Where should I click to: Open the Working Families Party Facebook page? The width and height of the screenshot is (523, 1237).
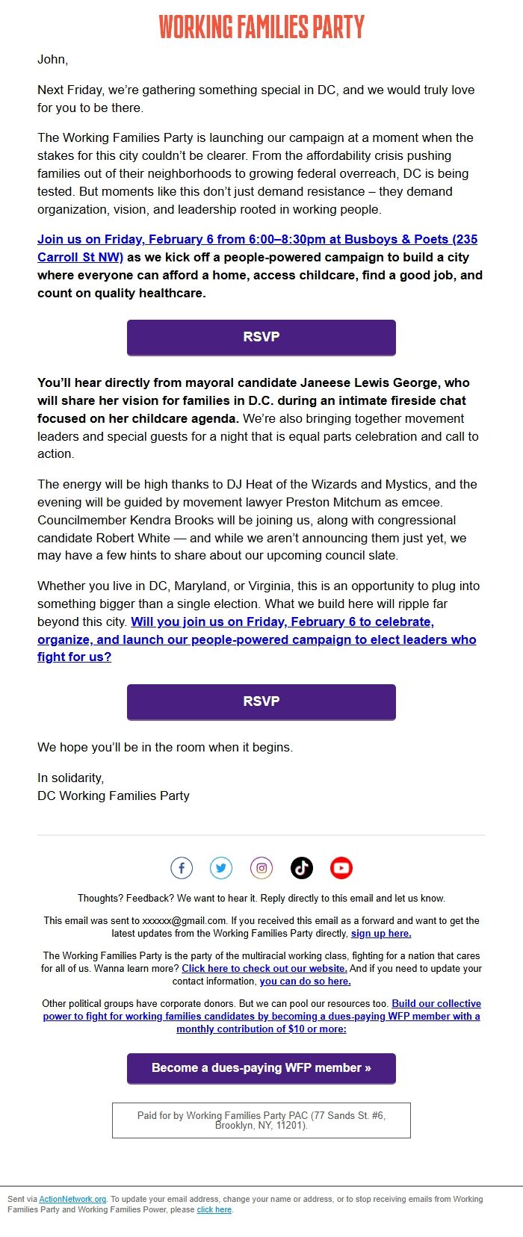[182, 868]
